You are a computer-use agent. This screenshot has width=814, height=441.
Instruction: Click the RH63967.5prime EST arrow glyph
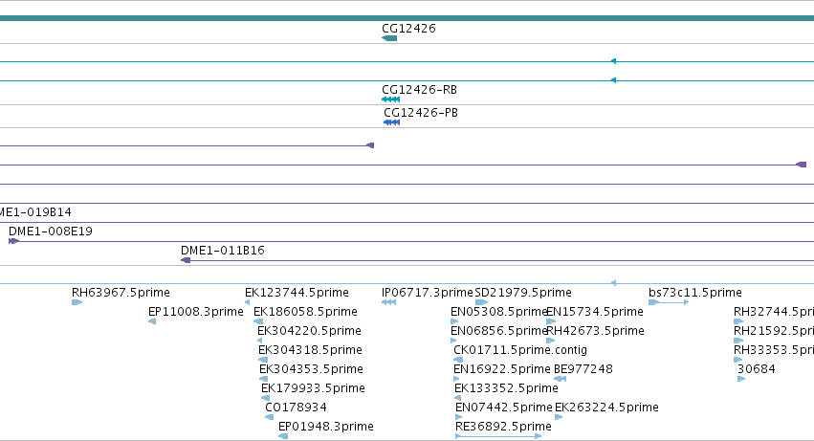[x=77, y=302]
